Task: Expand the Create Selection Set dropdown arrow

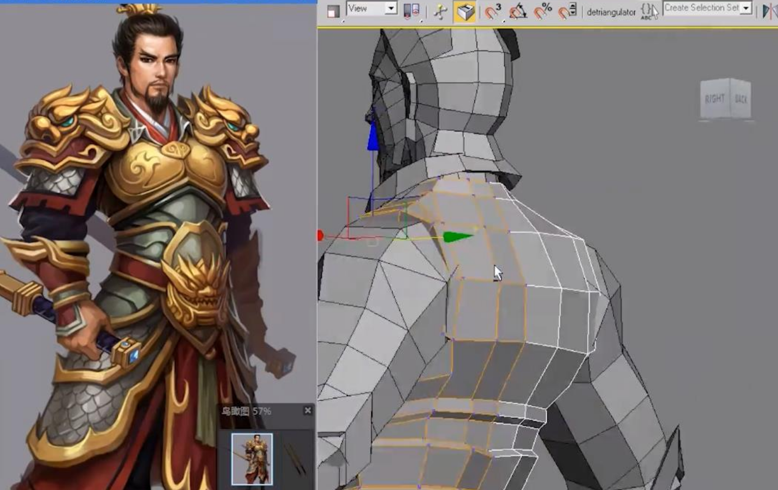Action: coord(746,8)
